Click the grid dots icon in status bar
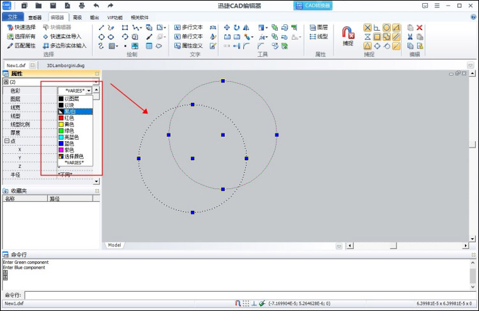This screenshot has width=479, height=311. pyautogui.click(x=246, y=303)
